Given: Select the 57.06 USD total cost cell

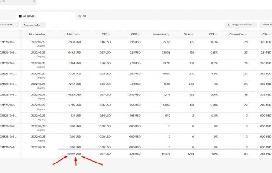Looking at the screenshot, I should 75,105.
